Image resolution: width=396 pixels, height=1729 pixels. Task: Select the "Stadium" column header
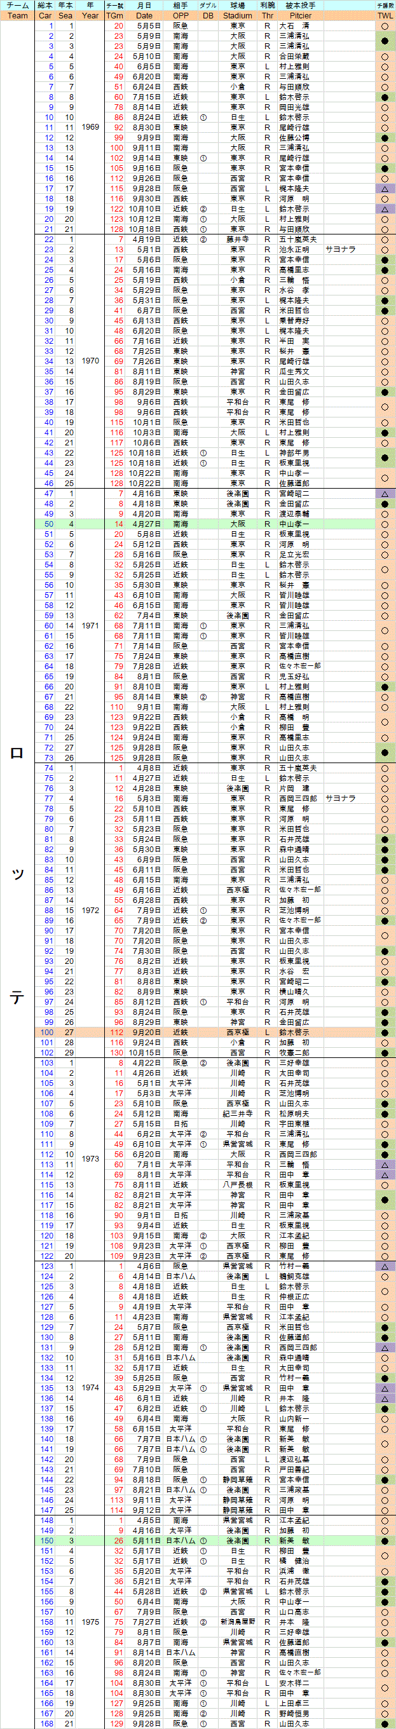(238, 15)
